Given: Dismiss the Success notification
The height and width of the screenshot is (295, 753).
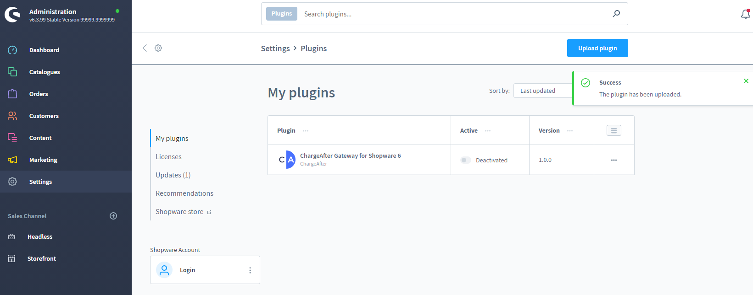Looking at the screenshot, I should click(x=746, y=81).
